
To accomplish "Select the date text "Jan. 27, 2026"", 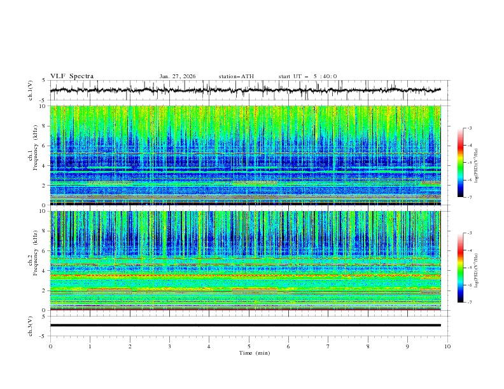I will click(178, 76).
